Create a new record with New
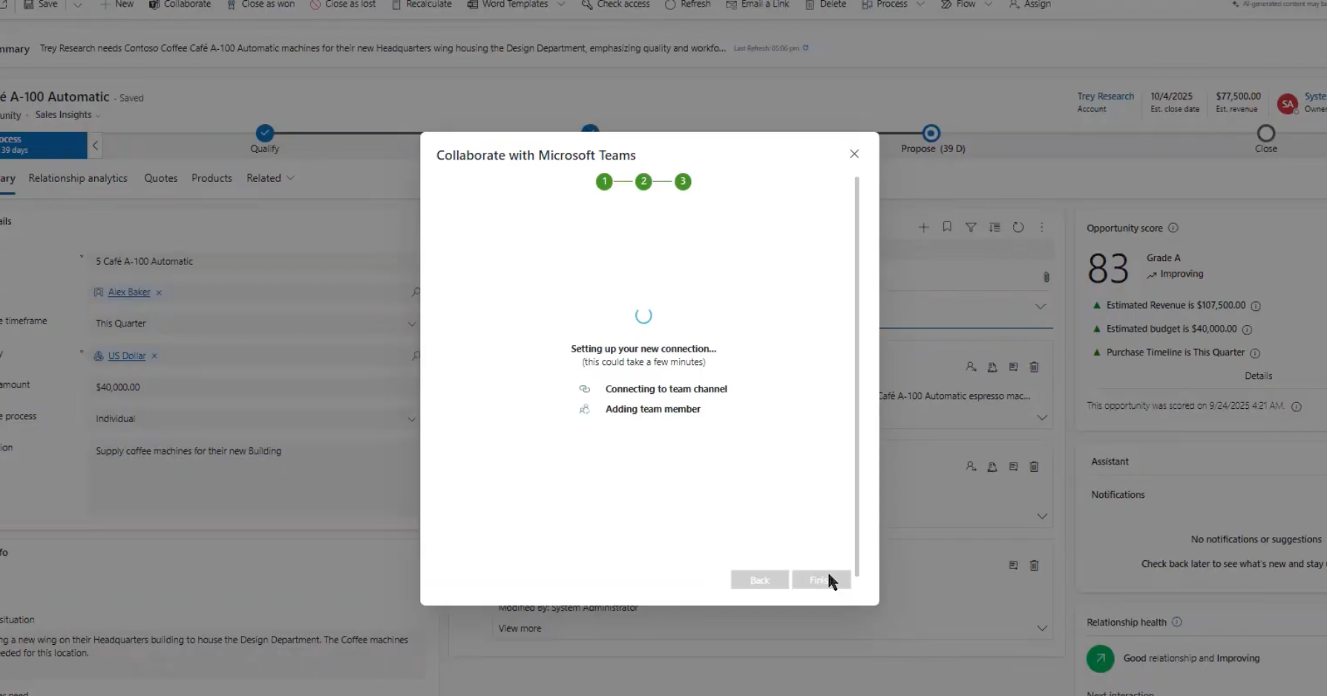 click(x=117, y=4)
